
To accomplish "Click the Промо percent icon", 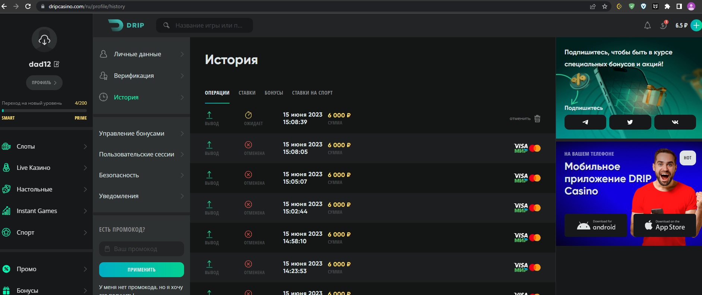I will coord(6,269).
